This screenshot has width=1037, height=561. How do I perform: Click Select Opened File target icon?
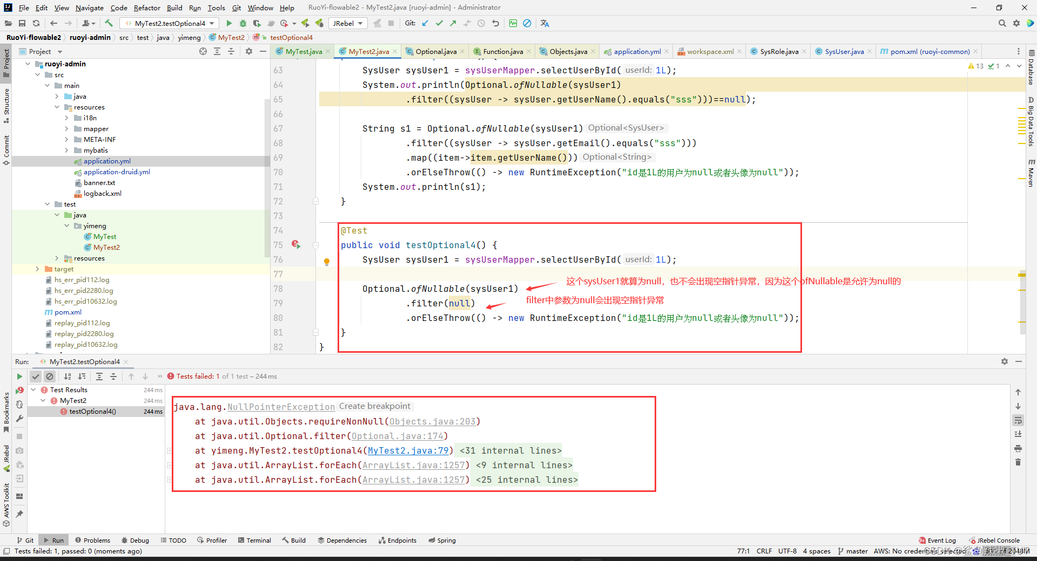tap(203, 51)
